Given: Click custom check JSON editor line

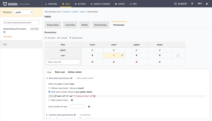Looking at the screenshot, I should point(127,96).
